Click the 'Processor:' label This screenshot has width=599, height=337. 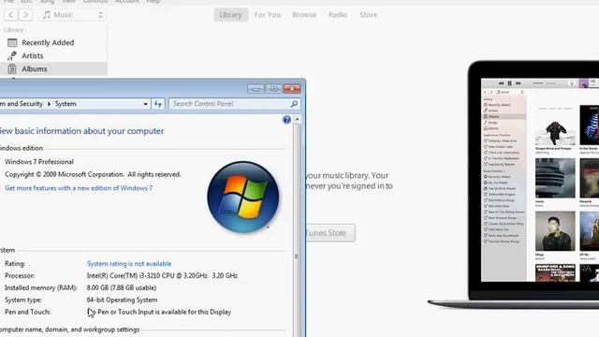click(20, 275)
